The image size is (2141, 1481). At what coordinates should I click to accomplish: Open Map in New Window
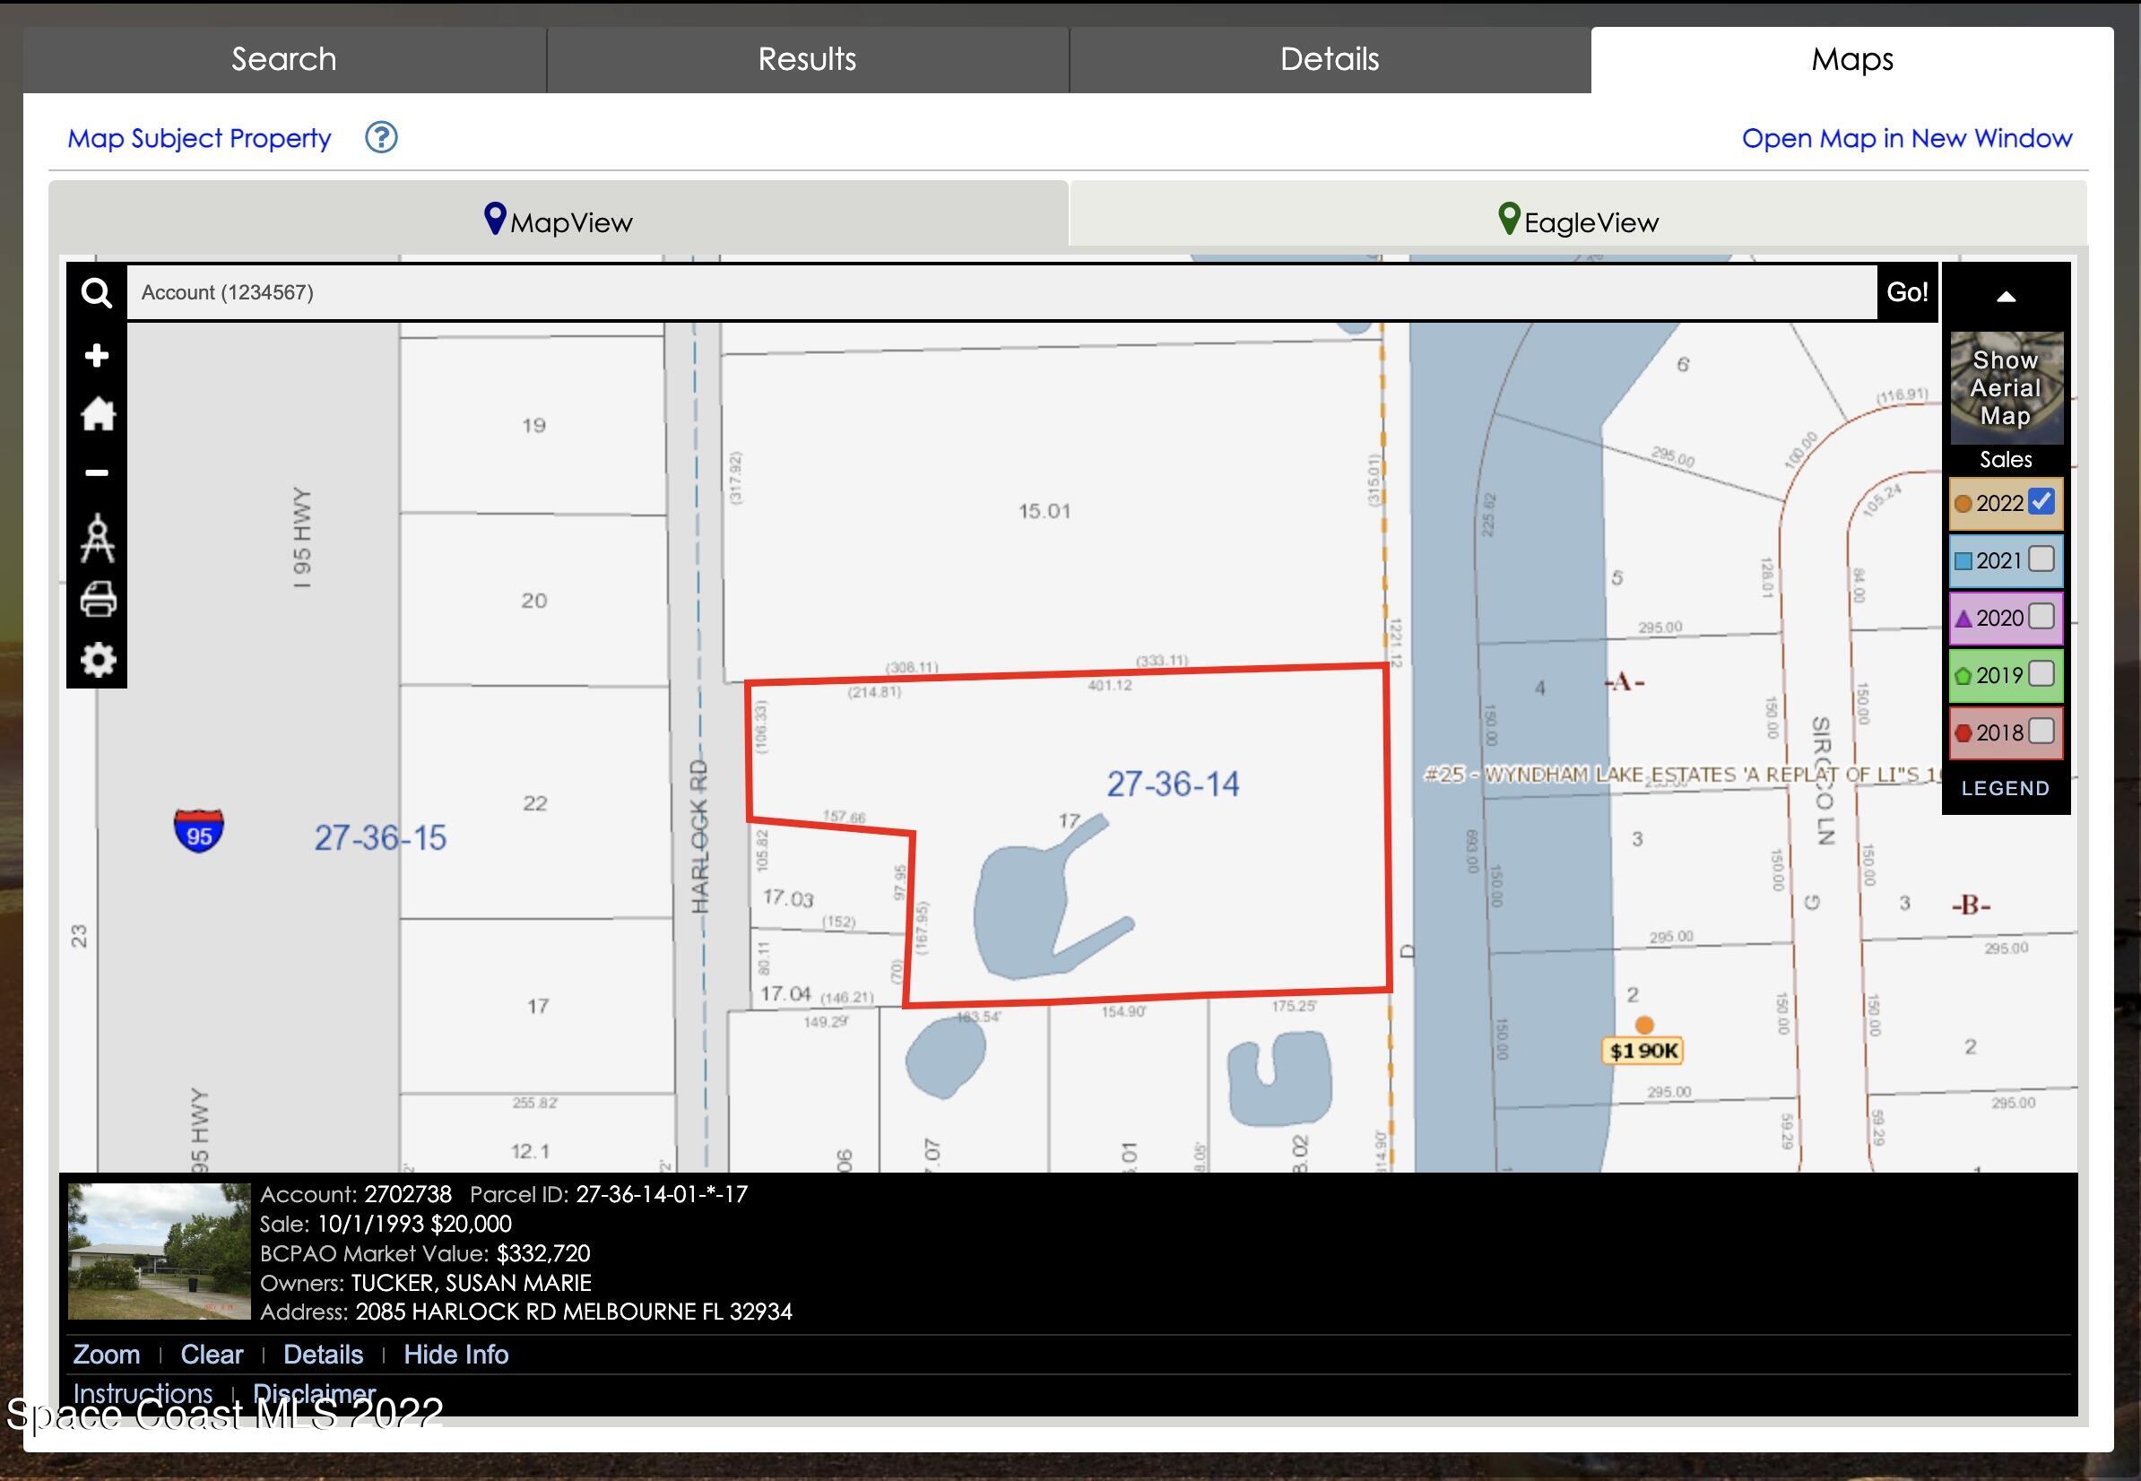(1907, 138)
